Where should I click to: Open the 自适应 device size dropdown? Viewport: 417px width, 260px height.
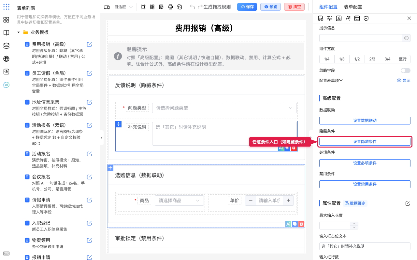tap(123, 7)
